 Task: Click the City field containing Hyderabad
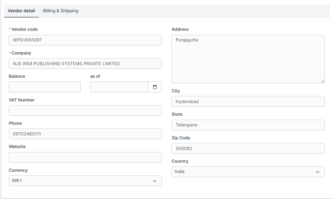[x=248, y=101]
